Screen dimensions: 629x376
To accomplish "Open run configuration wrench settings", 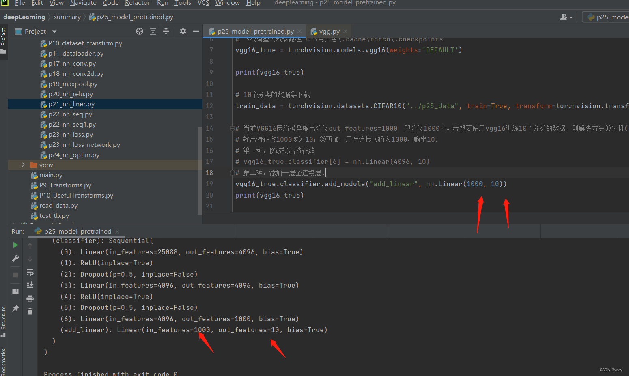I will (15, 258).
